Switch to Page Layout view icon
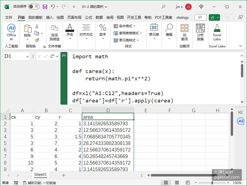This screenshot has height=186, width=247. [x=177, y=182]
